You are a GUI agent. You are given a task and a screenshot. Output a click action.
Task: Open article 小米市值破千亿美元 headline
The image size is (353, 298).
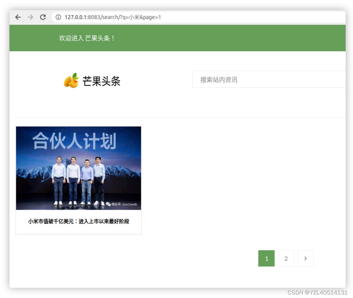[78, 222]
